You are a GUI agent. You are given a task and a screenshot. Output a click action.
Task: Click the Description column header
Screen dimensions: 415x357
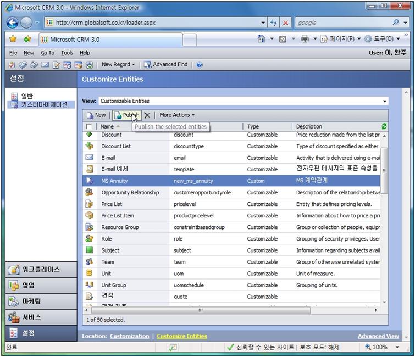click(x=309, y=126)
